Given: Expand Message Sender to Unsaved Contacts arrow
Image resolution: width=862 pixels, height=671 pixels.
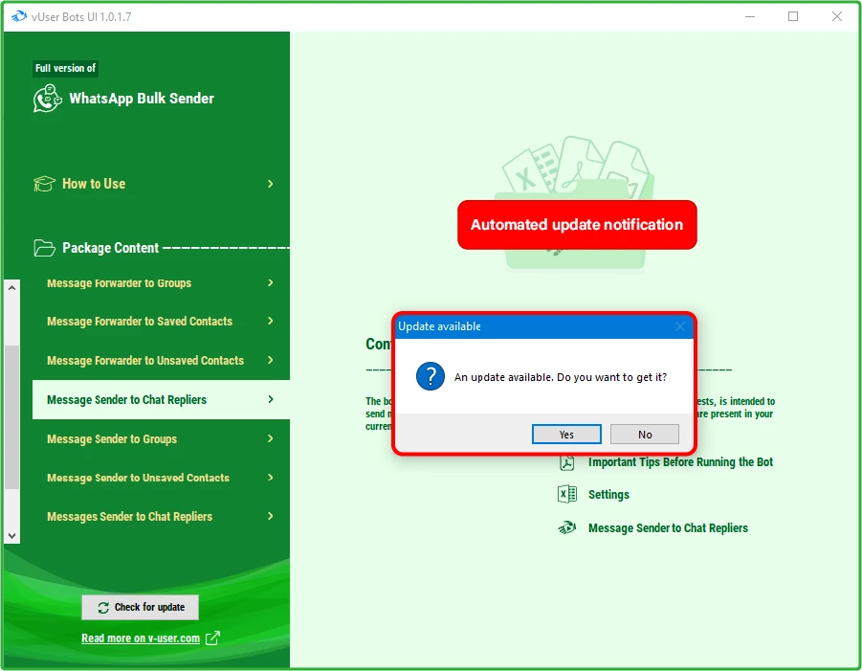Looking at the screenshot, I should 270,478.
